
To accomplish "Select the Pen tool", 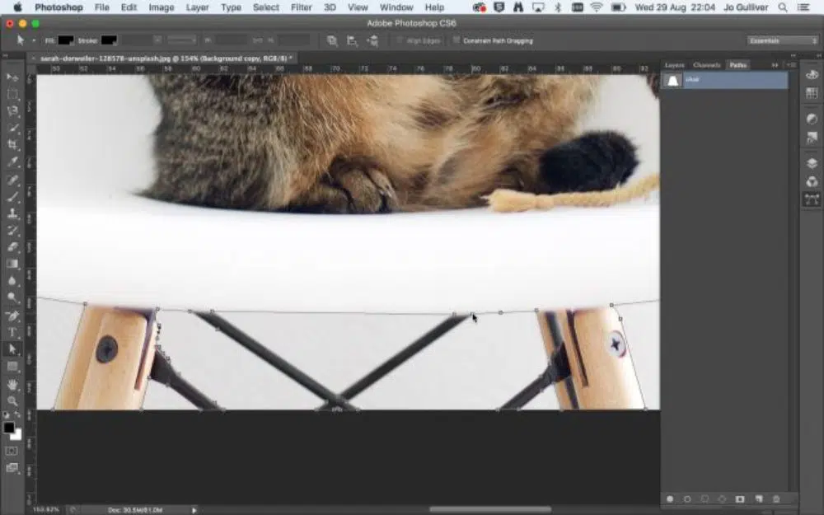I will tap(13, 316).
